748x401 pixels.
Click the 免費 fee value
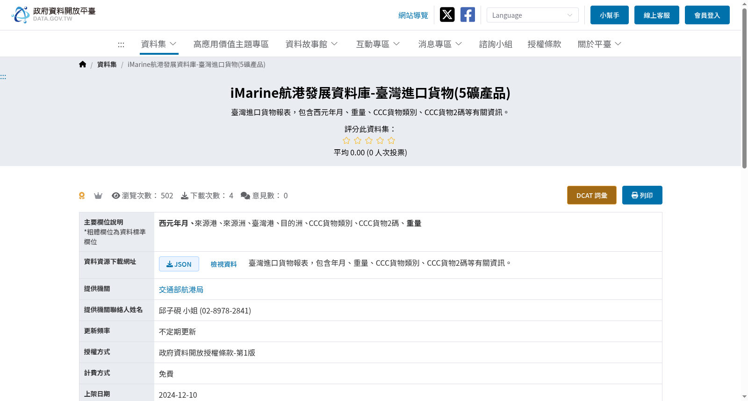click(166, 374)
